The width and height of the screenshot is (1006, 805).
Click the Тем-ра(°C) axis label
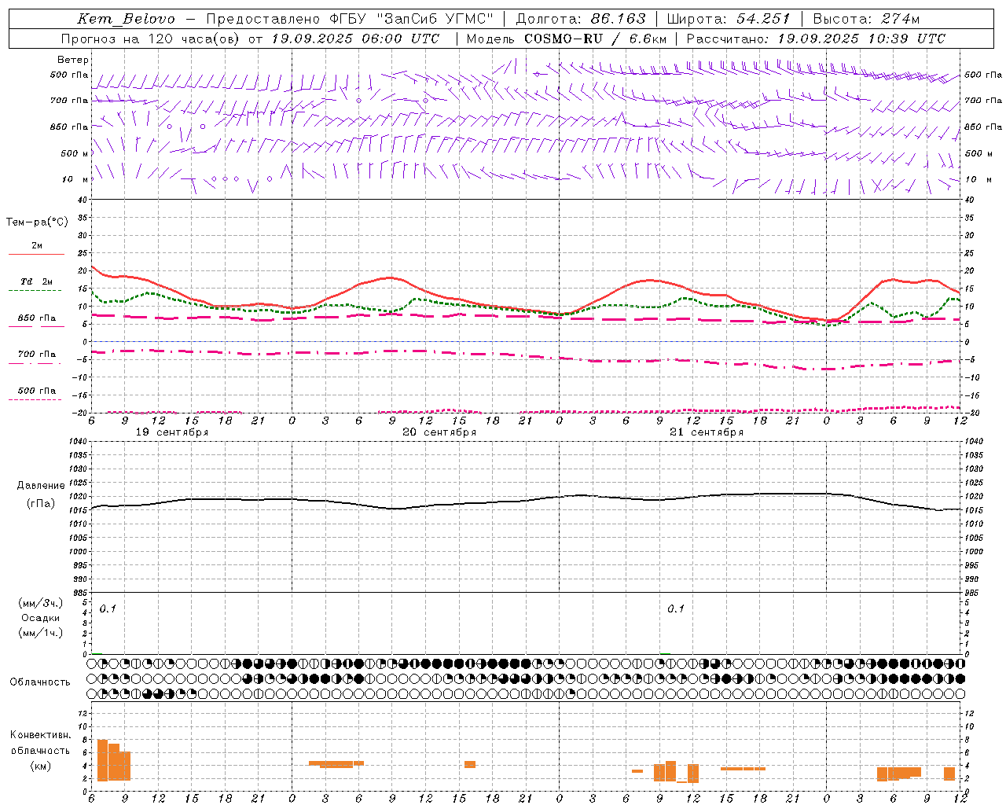37,222
